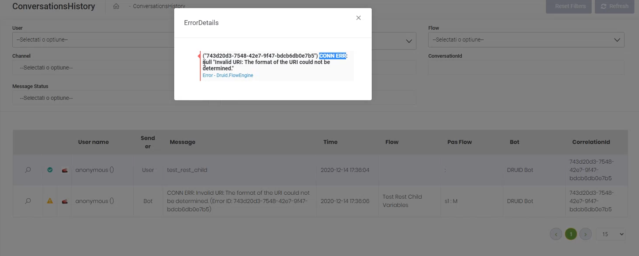Click the home icon in breadcrumb

coord(116,7)
